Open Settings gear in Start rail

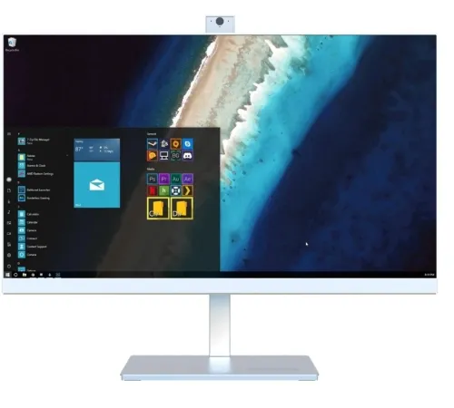click(9, 255)
